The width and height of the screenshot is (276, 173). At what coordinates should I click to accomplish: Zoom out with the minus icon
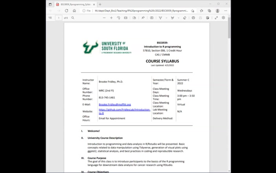[x=104, y=18]
